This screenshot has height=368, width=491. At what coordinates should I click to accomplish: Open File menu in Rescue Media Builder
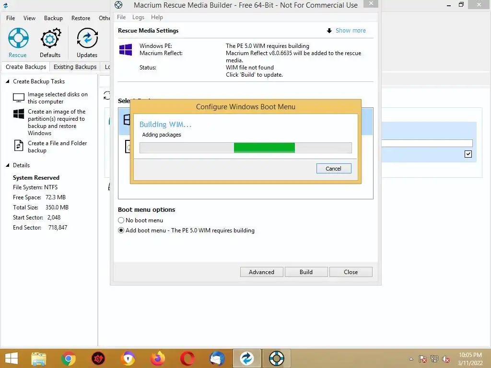(x=121, y=17)
